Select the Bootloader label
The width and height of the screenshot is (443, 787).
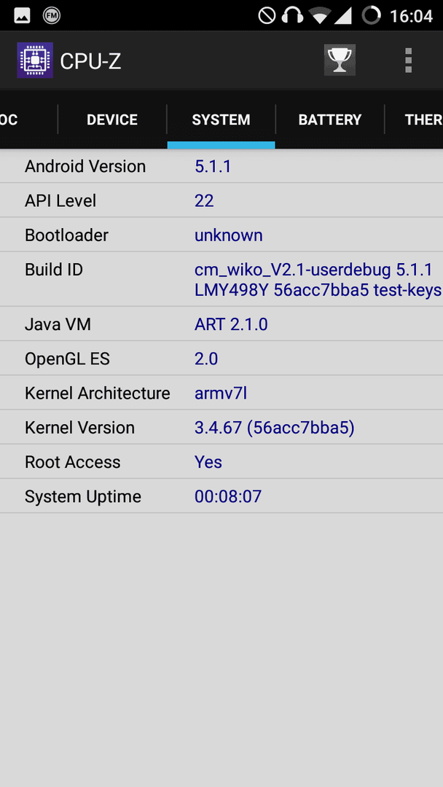coord(67,235)
